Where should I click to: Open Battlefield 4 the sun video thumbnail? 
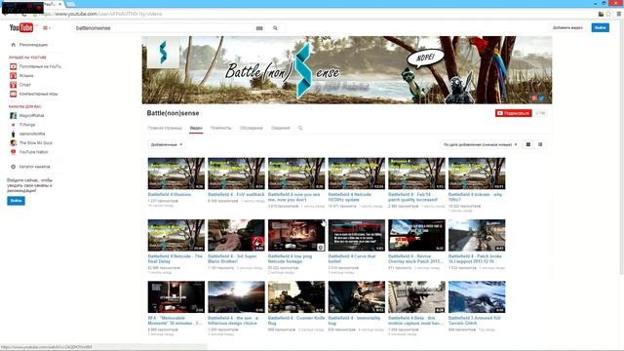tap(236, 296)
